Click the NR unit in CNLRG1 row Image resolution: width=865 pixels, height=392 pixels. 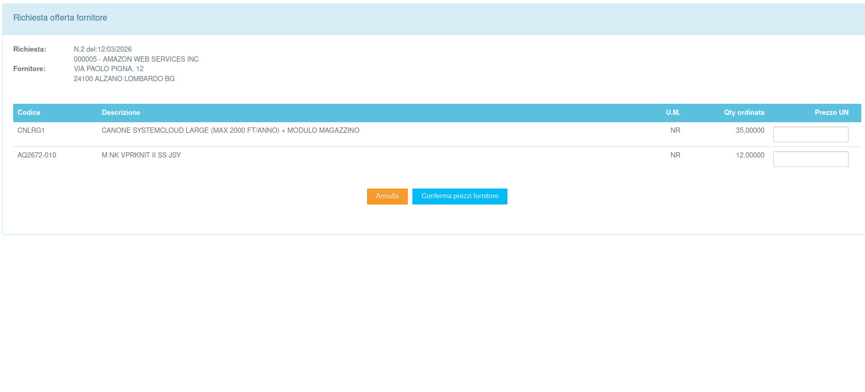point(675,131)
